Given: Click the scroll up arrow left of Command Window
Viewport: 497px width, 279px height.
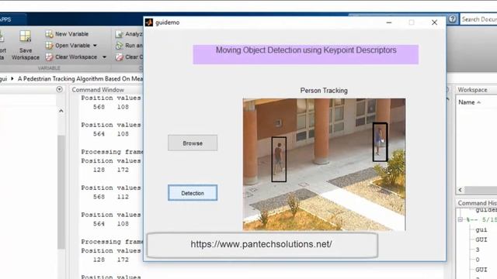Looking at the screenshot, I should point(61,111).
